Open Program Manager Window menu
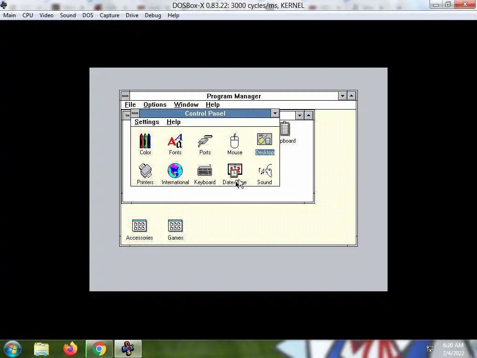The height and width of the screenshot is (358, 477). (x=186, y=104)
